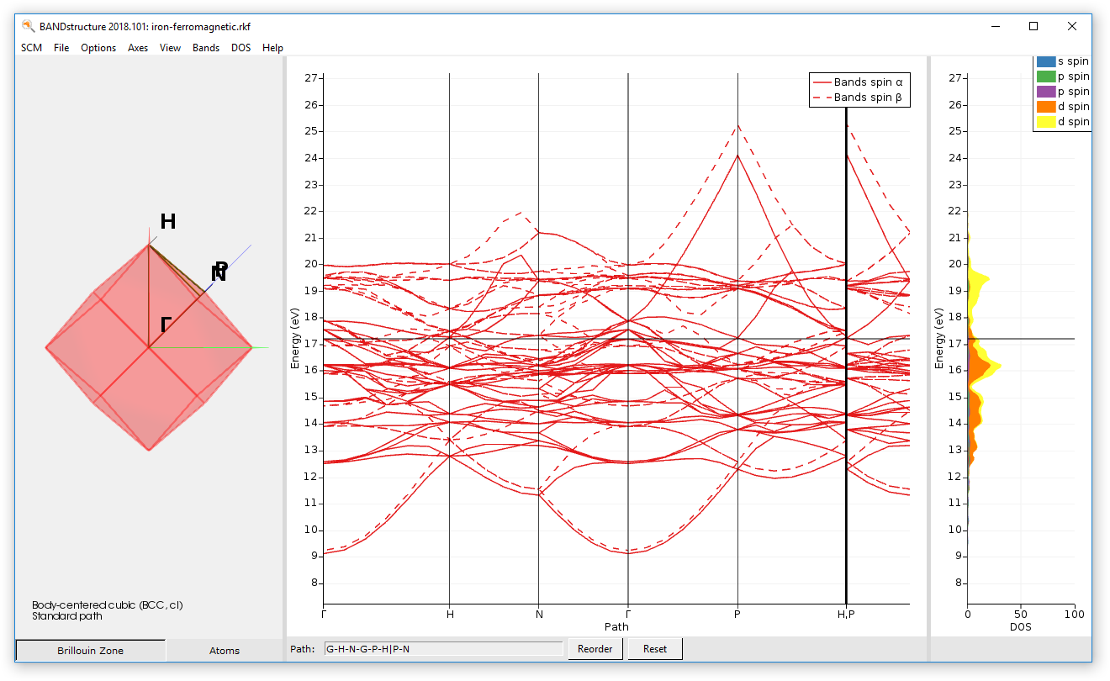The height and width of the screenshot is (681, 1110).
Task: Click the H label on the Brillouin zone
Action: (x=168, y=221)
